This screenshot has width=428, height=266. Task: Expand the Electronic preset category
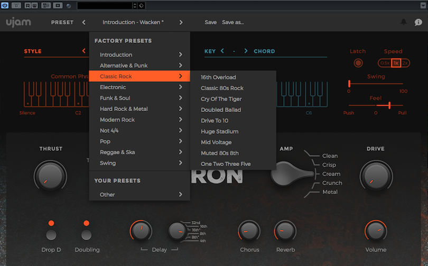[x=139, y=87]
